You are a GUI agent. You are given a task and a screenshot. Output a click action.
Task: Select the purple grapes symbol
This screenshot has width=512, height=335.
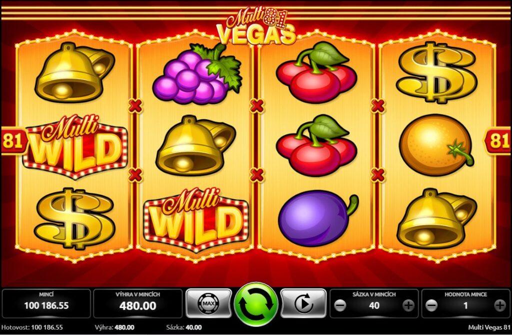[x=197, y=73]
